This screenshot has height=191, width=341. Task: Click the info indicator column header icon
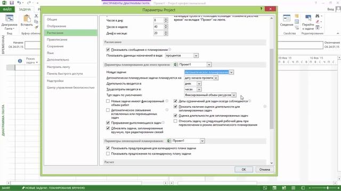[20, 61]
